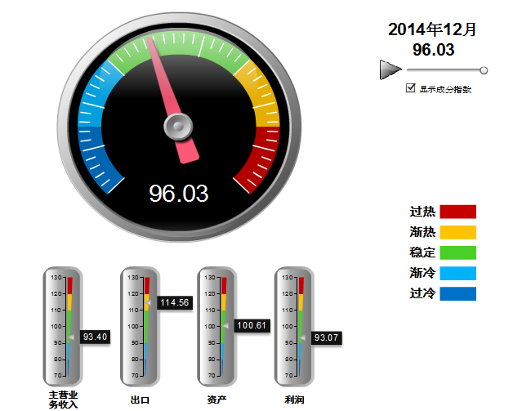The height and width of the screenshot is (411, 513).
Task: Click the 2014年12月 date heading
Action: pos(432,29)
